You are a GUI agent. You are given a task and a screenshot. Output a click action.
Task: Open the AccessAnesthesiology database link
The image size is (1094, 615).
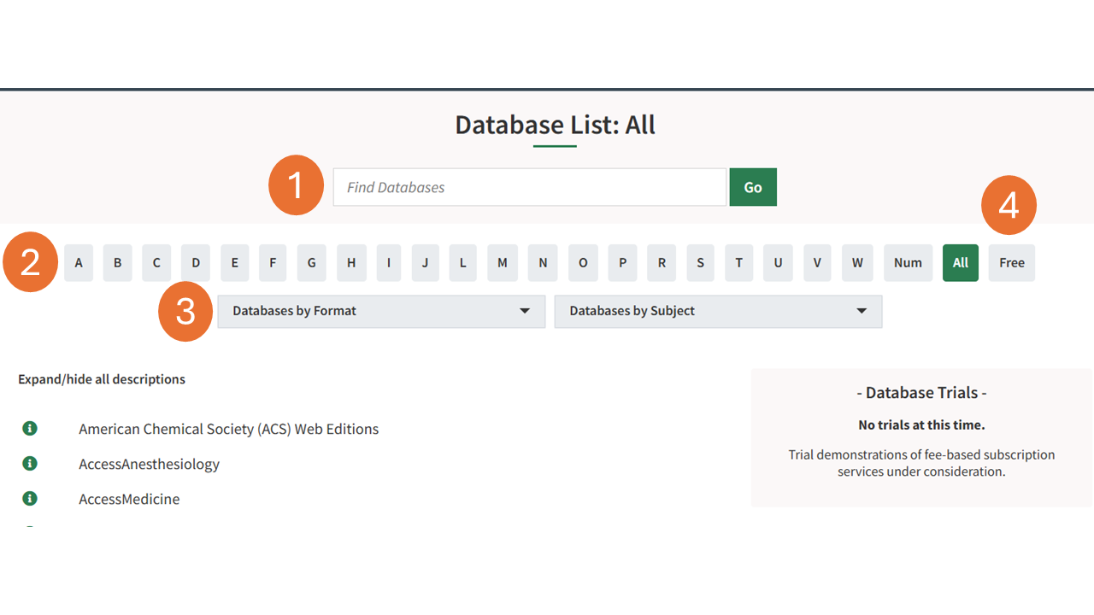(149, 464)
